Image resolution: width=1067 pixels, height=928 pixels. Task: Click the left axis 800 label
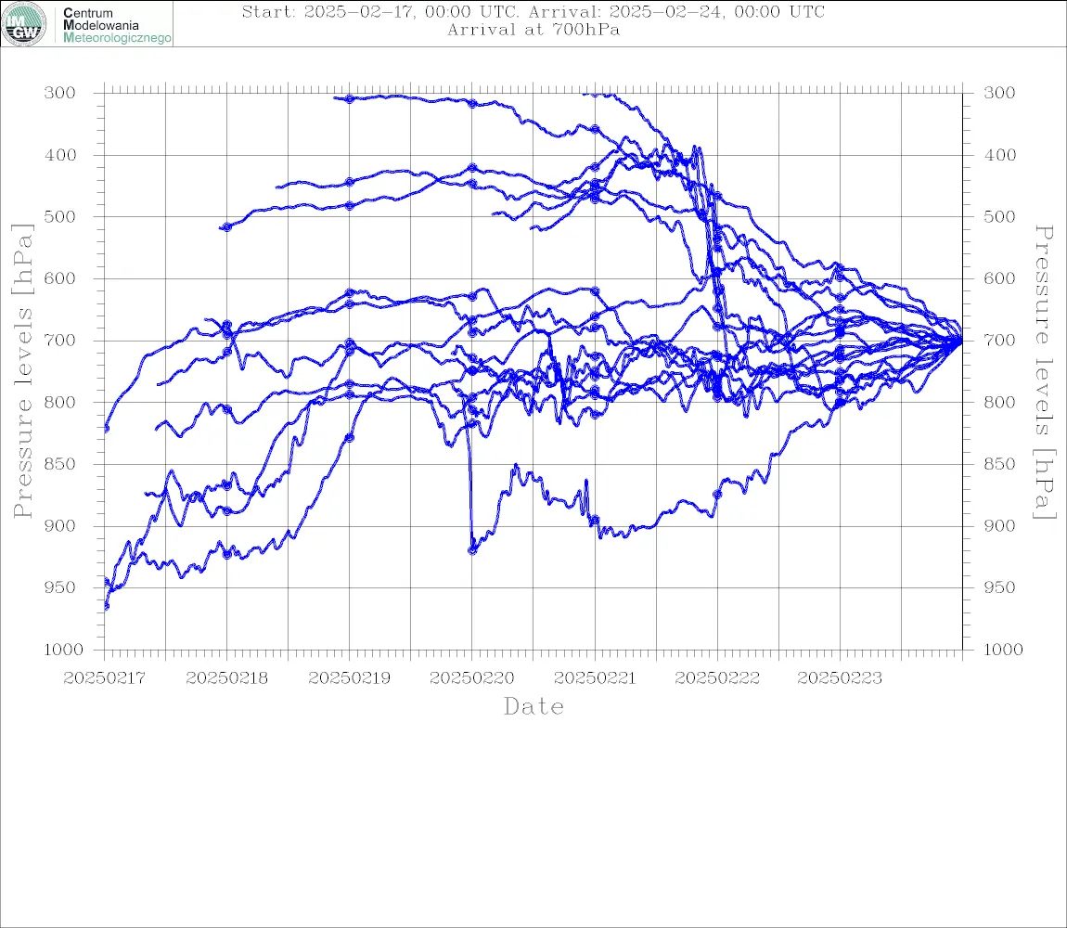click(x=60, y=403)
